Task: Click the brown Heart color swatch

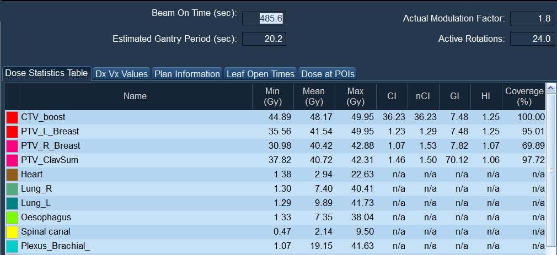Action: [12, 175]
